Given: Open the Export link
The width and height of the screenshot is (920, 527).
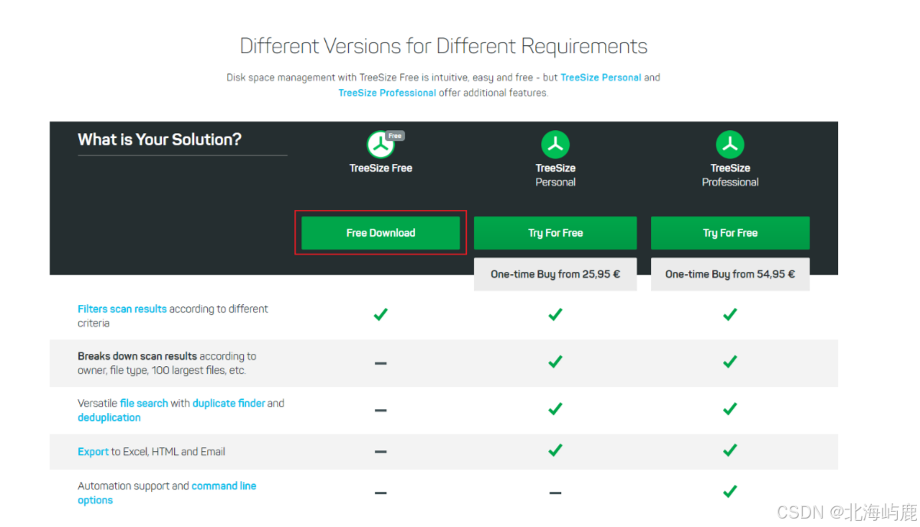Looking at the screenshot, I should click(x=93, y=452).
